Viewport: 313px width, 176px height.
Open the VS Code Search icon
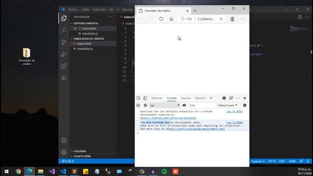64,30
